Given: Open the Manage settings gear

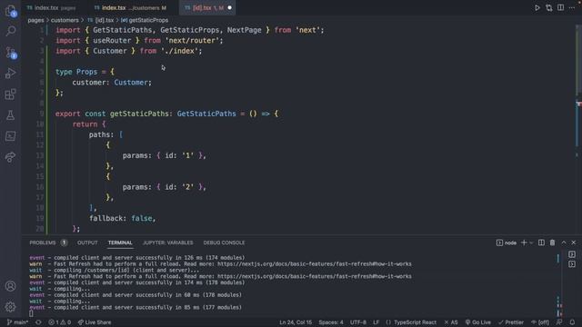Looking at the screenshot, I should pos(11,307).
